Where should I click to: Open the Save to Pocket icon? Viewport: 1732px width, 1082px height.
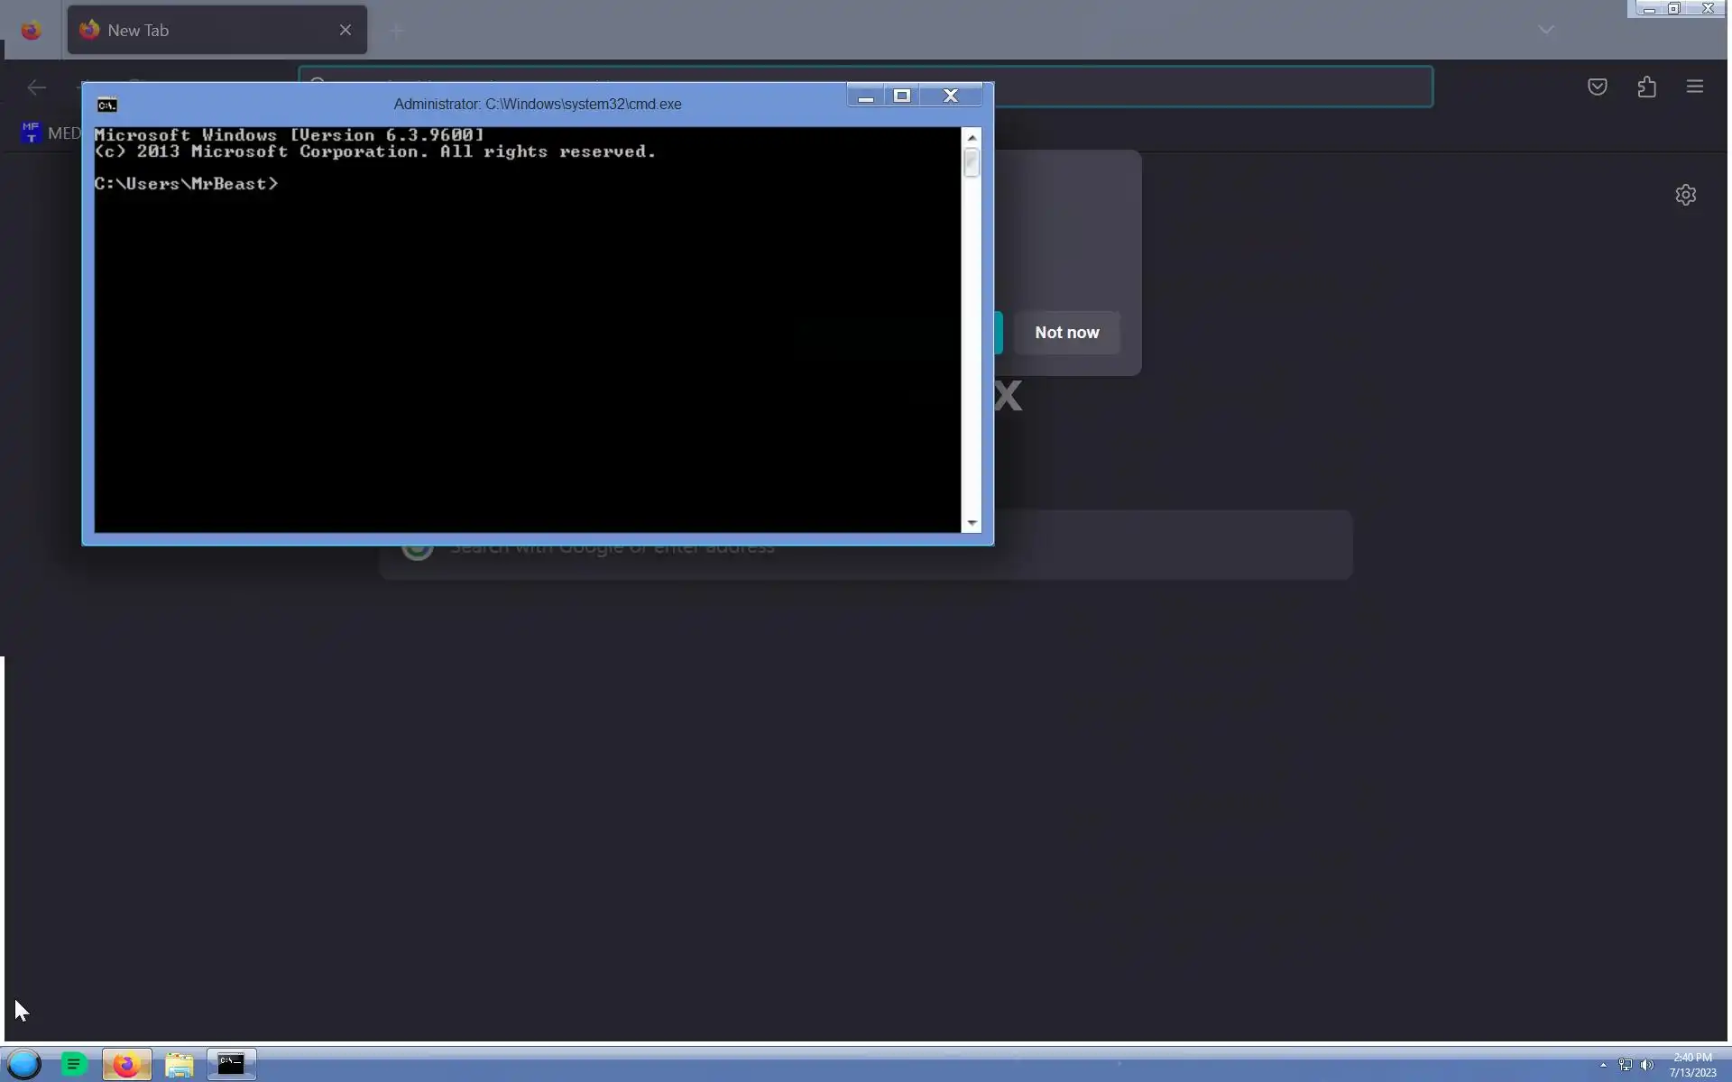pyautogui.click(x=1597, y=87)
